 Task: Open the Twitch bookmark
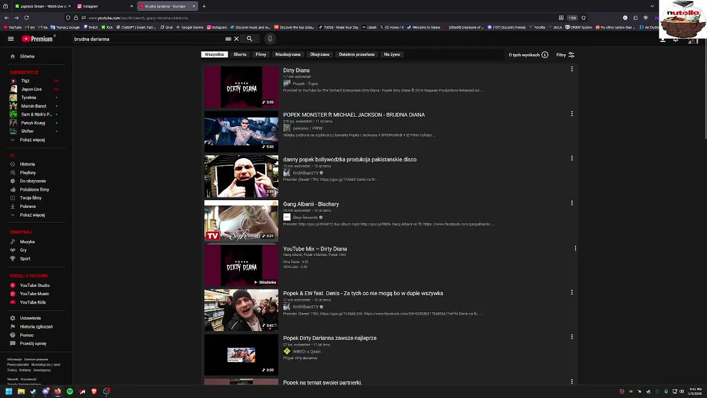pyautogui.click(x=90, y=27)
